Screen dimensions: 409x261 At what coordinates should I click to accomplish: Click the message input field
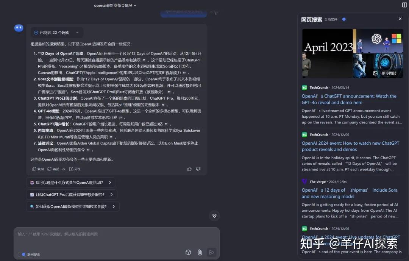coord(114,234)
